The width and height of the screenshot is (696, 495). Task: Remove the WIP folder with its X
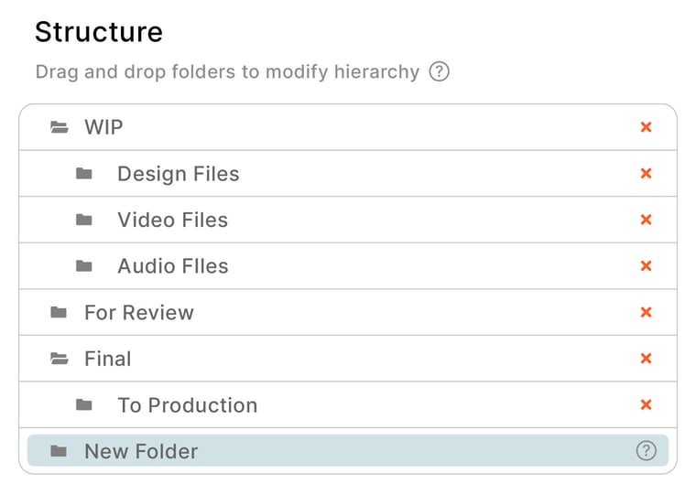pos(646,127)
